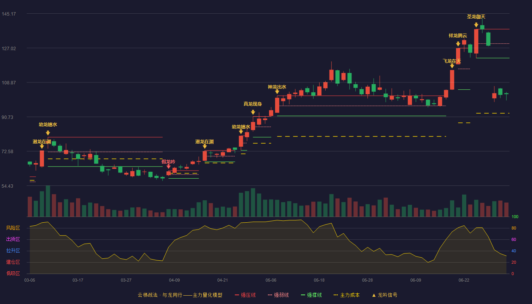The image size is (532, 304).
Task: Click the 54.43 price axis label
Action: tap(8, 186)
